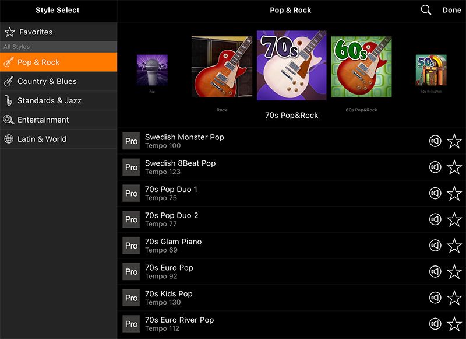Click the star icon beside Favorites
The height and width of the screenshot is (339, 466).
coord(9,32)
